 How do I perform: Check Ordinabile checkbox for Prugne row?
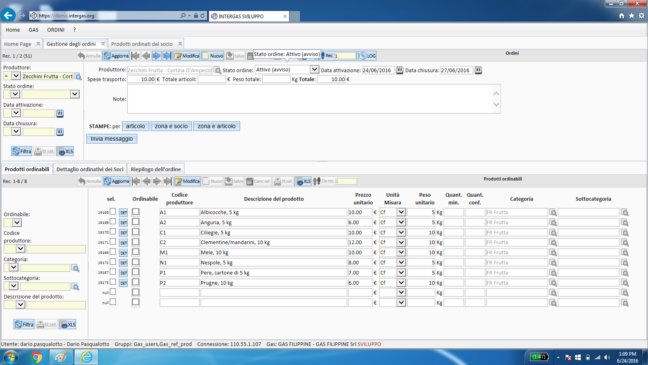pos(136,282)
